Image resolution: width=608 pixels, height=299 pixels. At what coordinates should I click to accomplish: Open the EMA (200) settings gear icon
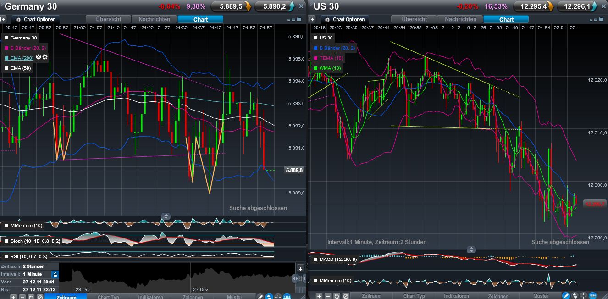tap(45, 57)
